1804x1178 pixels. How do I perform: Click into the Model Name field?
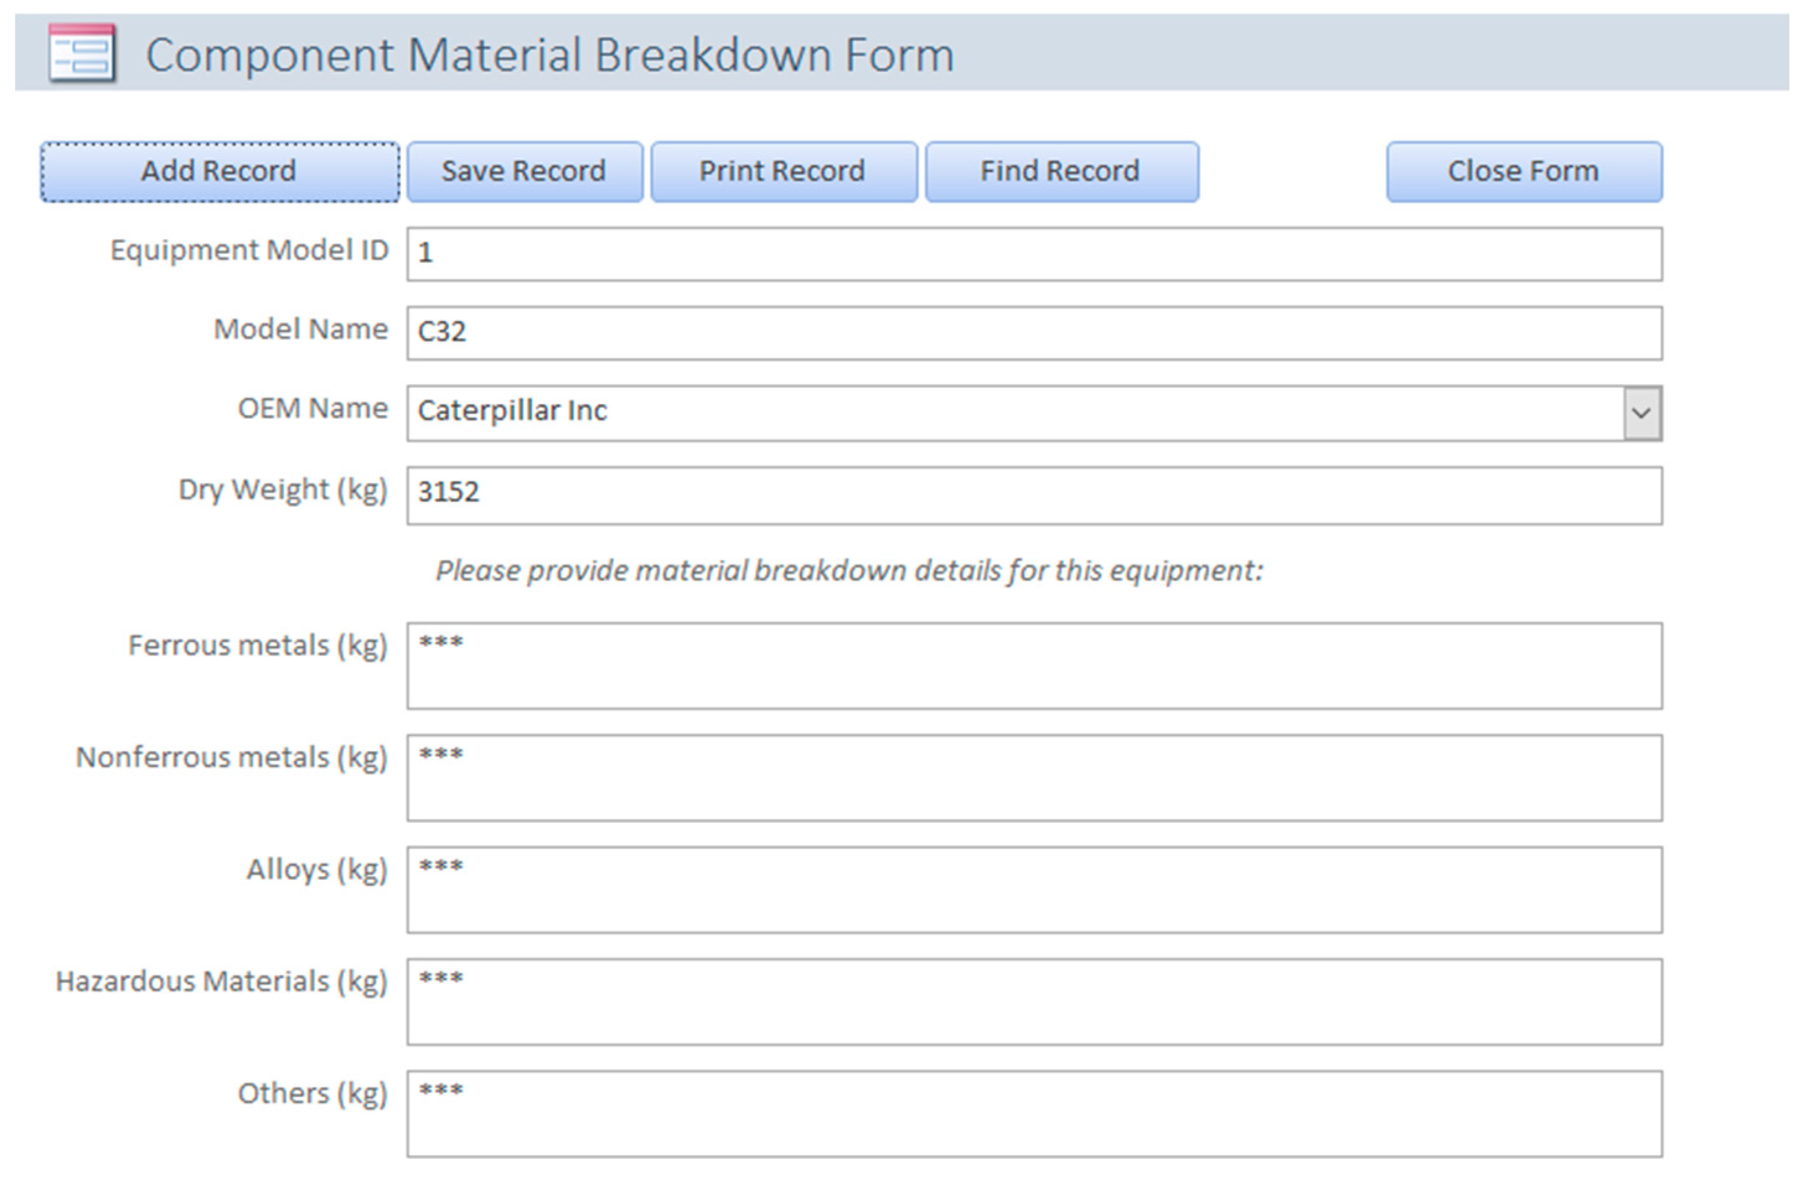(1034, 333)
